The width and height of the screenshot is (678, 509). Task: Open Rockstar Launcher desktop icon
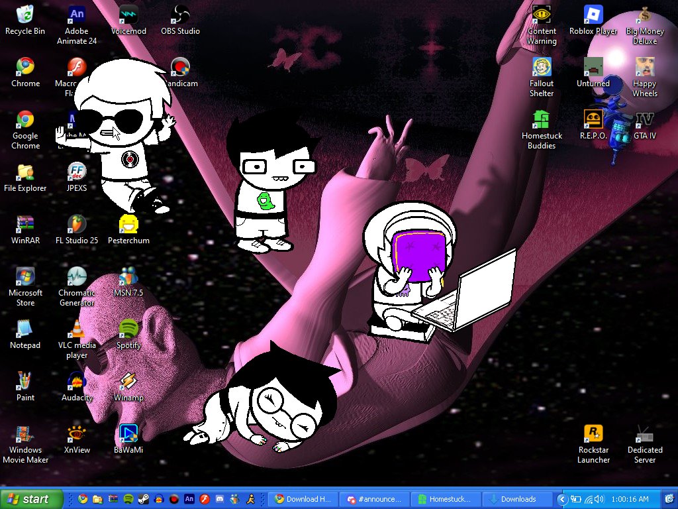593,443
